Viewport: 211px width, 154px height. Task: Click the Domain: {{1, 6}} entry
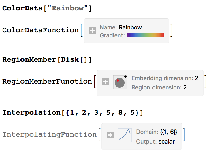coord(157,132)
